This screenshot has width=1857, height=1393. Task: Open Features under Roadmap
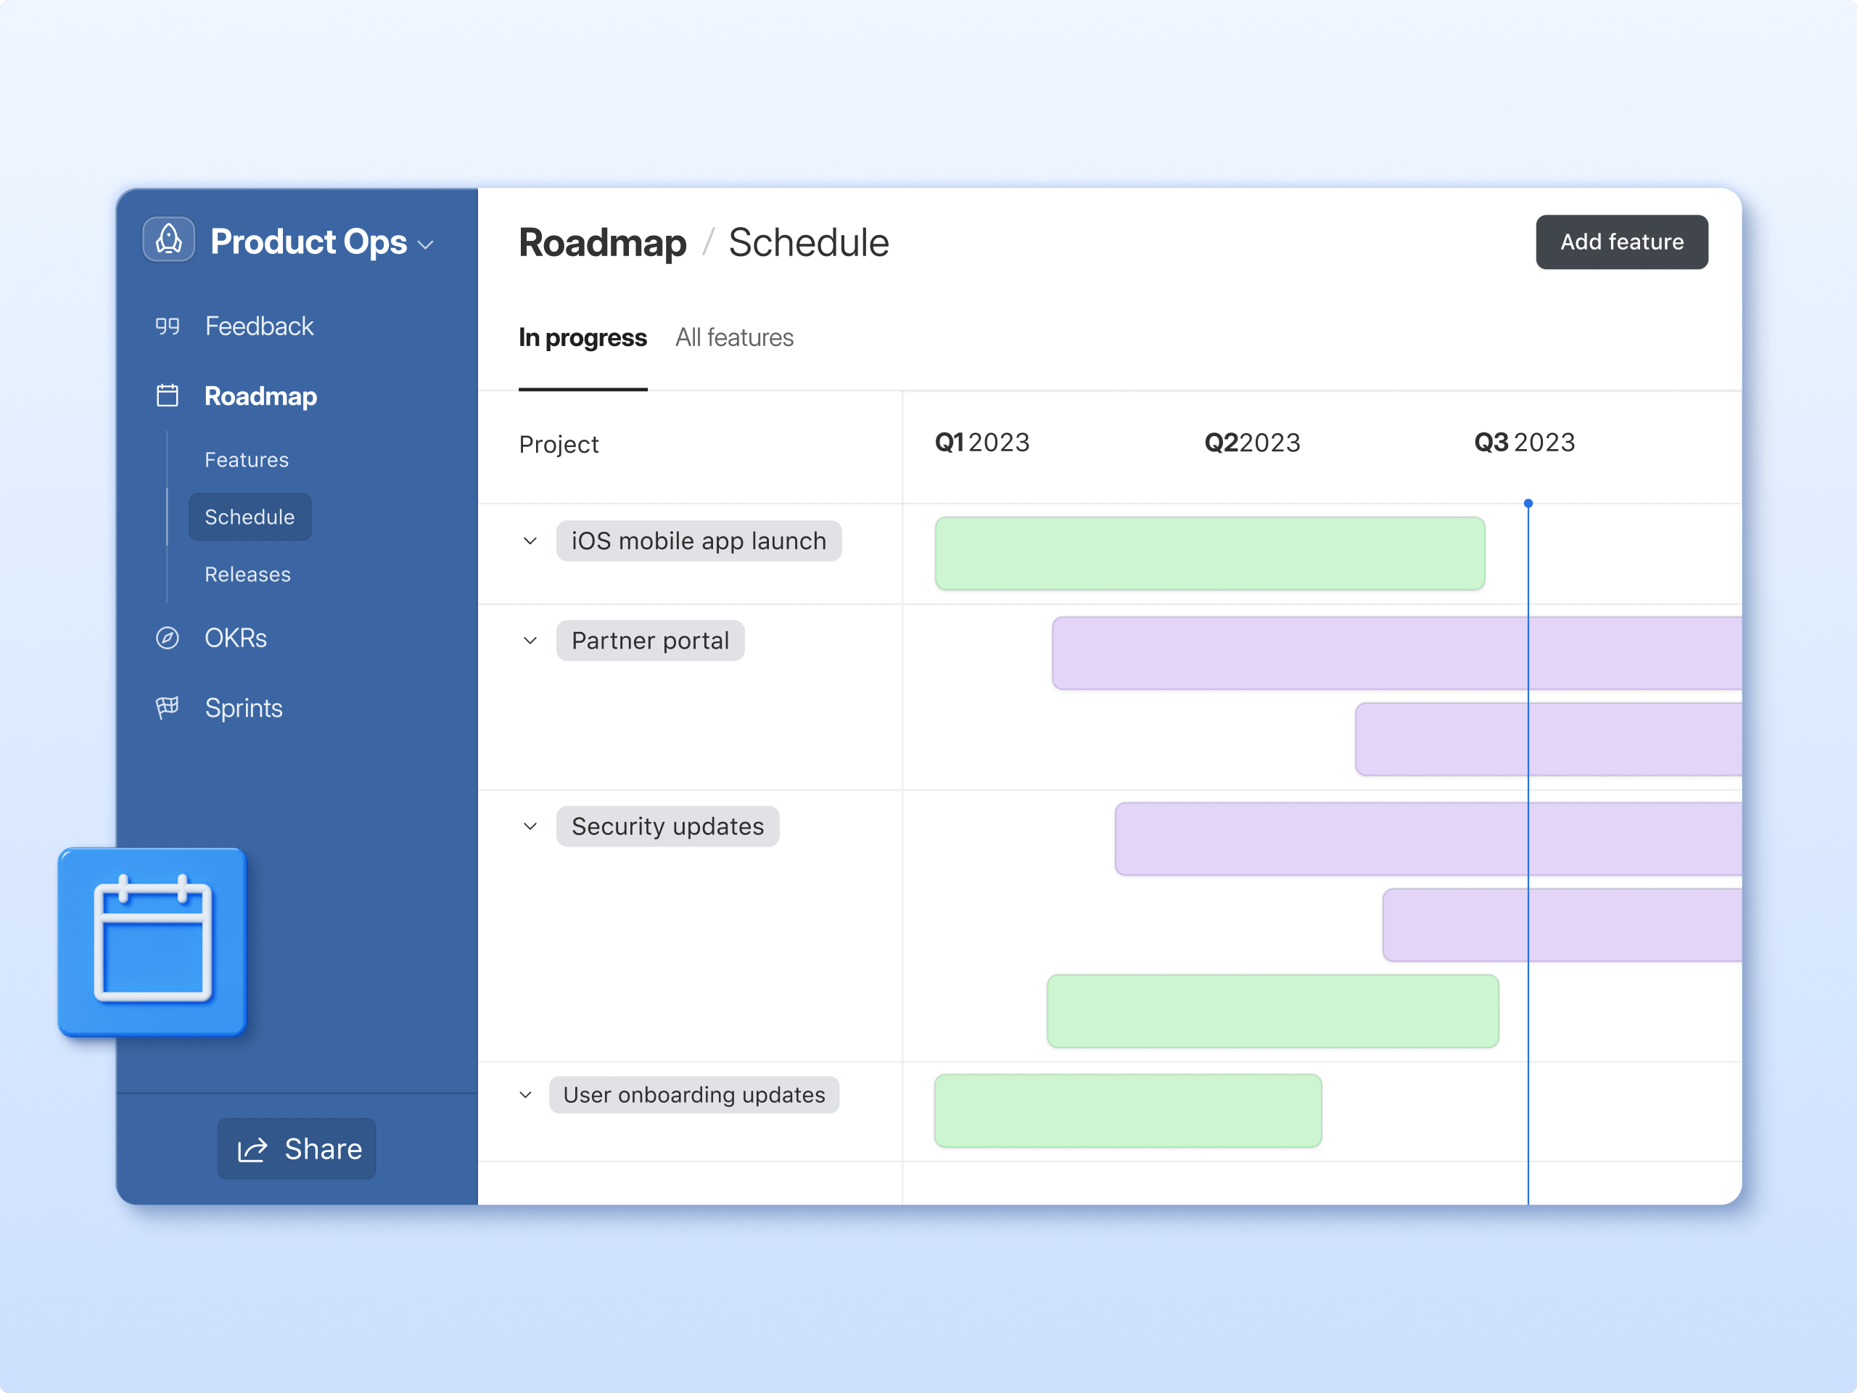point(246,460)
